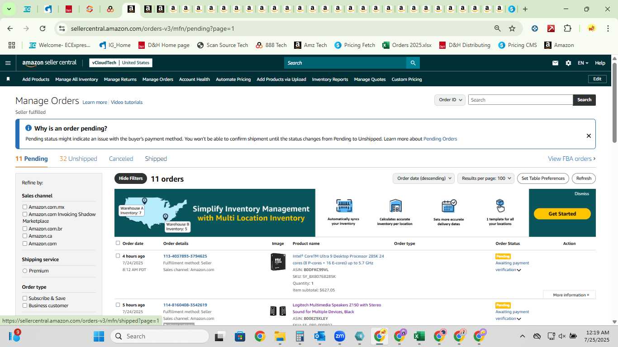618x347 pixels.
Task: Open Seller Central settings gear
Action: tap(568, 63)
